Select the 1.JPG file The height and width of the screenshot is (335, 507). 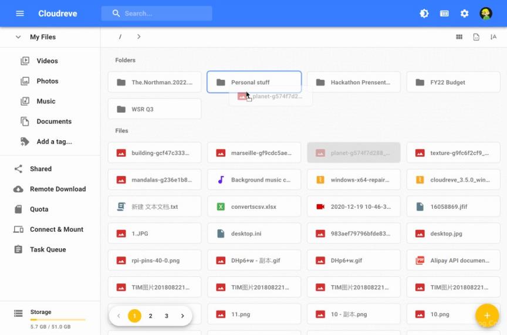click(154, 233)
